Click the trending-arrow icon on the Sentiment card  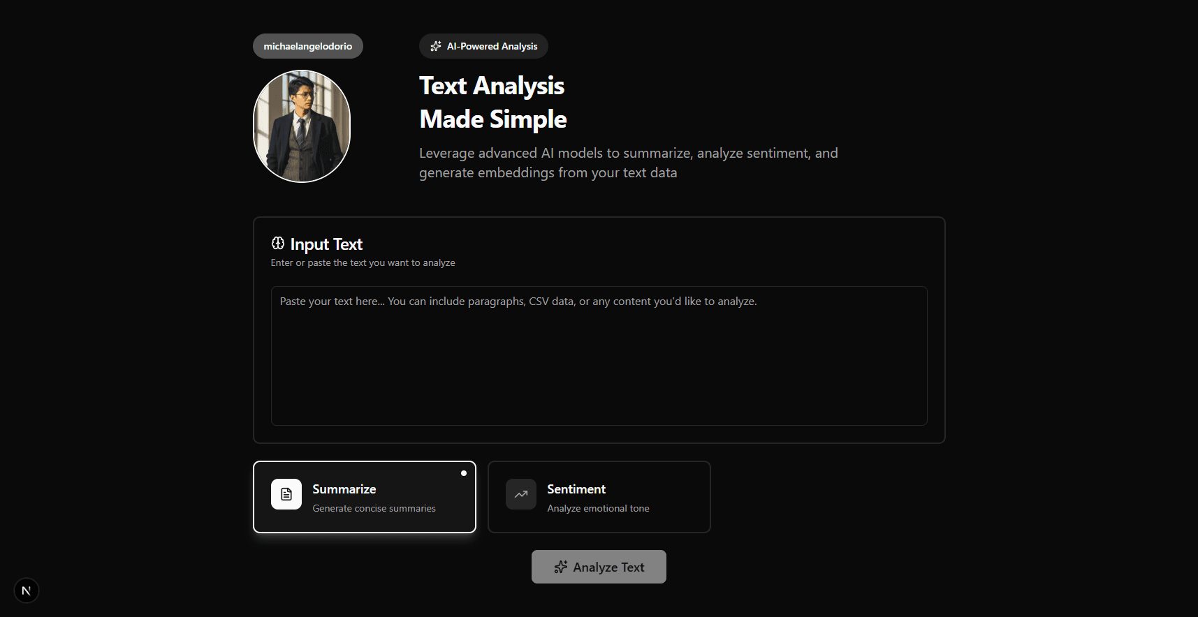pyautogui.click(x=520, y=493)
